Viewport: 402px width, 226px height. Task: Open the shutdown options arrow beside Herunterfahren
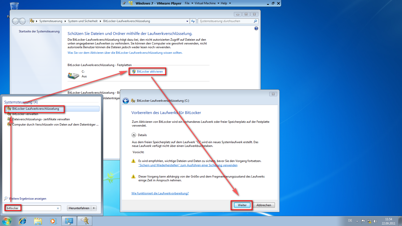94,208
